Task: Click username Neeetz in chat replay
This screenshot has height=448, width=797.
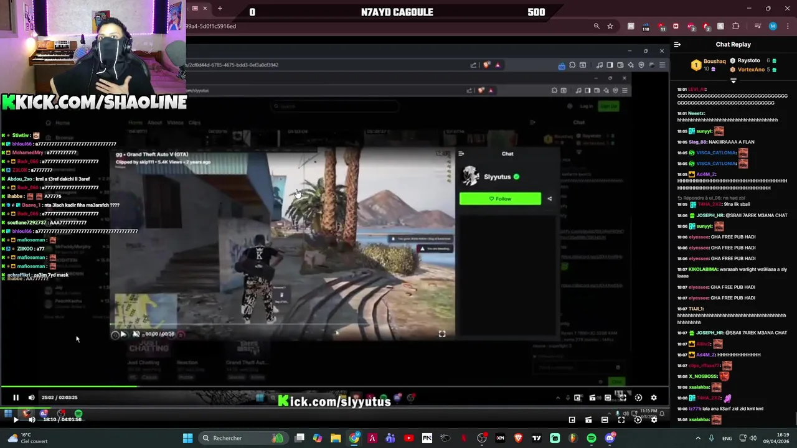Action: [697, 113]
